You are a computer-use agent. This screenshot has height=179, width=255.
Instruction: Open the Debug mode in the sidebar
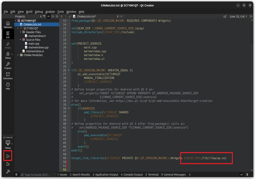click(8, 55)
